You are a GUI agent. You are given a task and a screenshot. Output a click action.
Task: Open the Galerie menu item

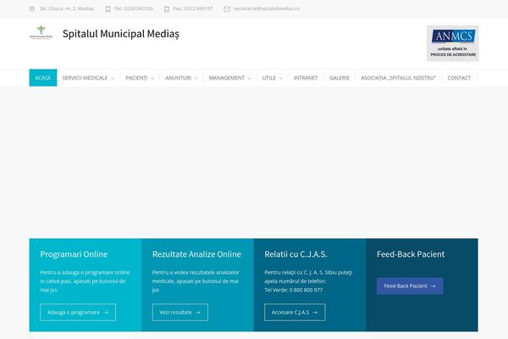(x=340, y=78)
